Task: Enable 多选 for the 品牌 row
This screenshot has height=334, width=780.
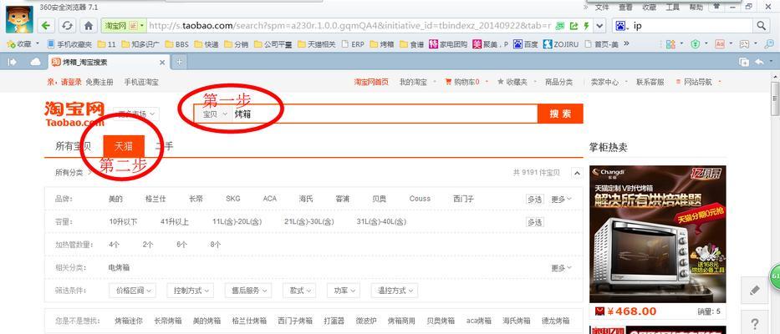Action: pyautogui.click(x=535, y=199)
